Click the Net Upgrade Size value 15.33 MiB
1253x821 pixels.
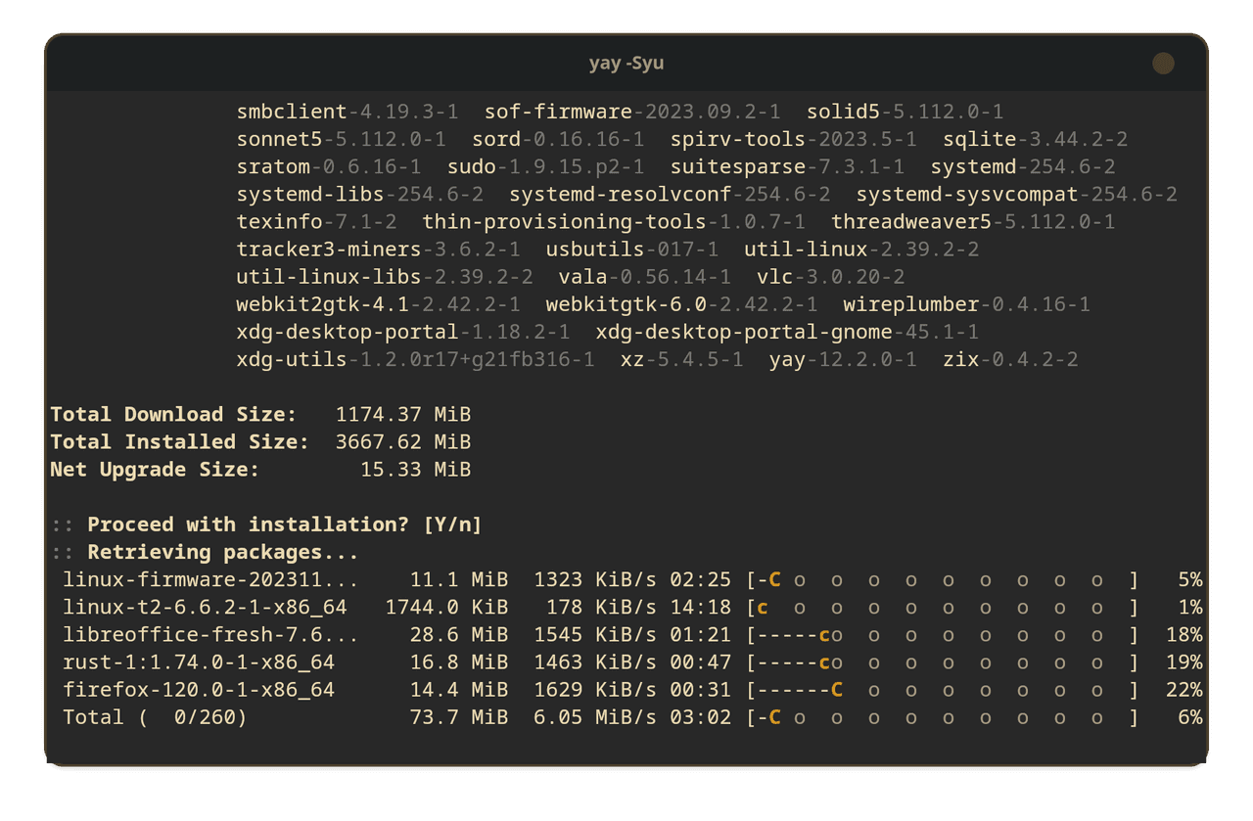coord(415,470)
